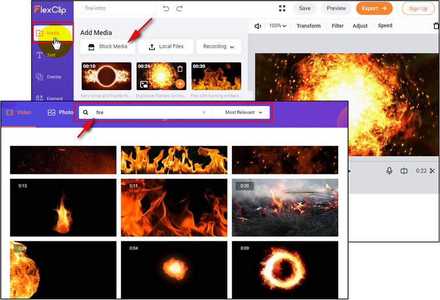Switch to the Video tab
The width and height of the screenshot is (440, 300).
pyautogui.click(x=18, y=112)
